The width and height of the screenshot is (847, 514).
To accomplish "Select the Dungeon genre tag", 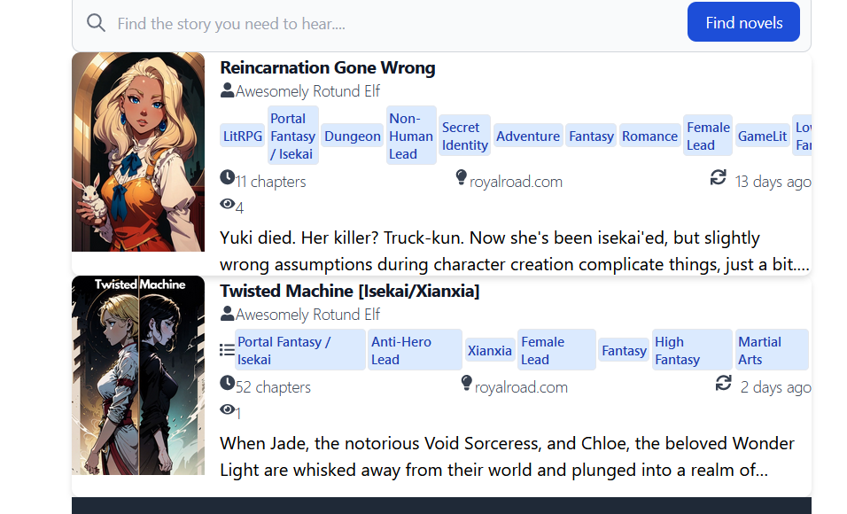I will tap(352, 136).
